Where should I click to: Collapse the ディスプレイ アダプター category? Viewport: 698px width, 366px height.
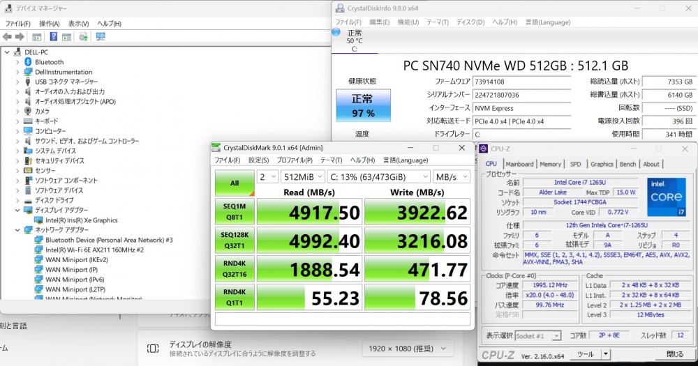coord(17,210)
